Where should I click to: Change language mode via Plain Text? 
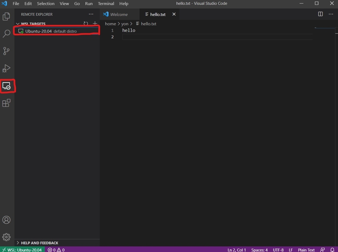pyautogui.click(x=306, y=250)
